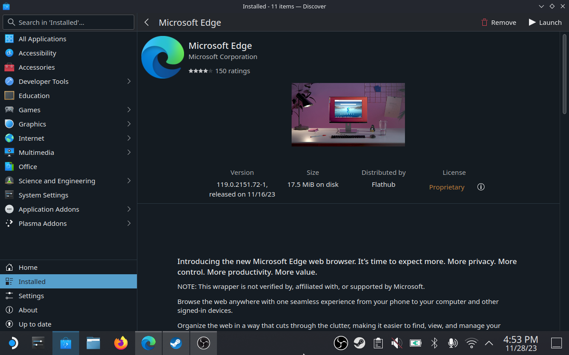
Task: Click Steam icon in system tray
Action: tap(360, 343)
